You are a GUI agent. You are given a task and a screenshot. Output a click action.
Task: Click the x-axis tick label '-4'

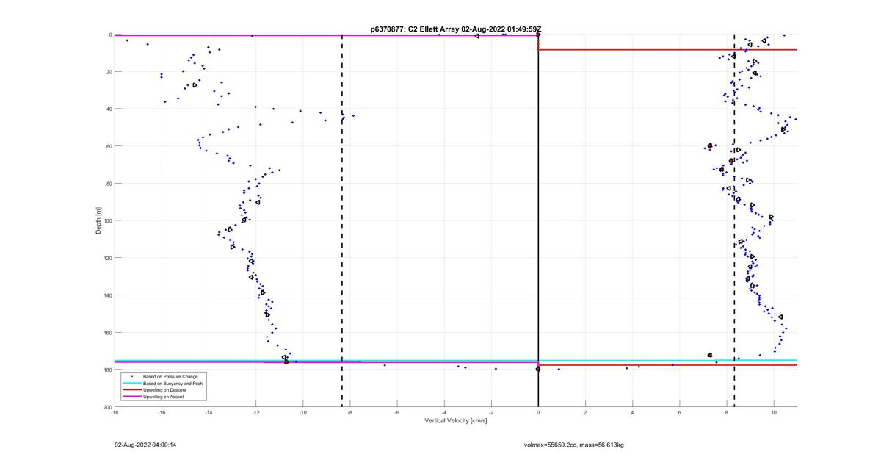point(444,412)
